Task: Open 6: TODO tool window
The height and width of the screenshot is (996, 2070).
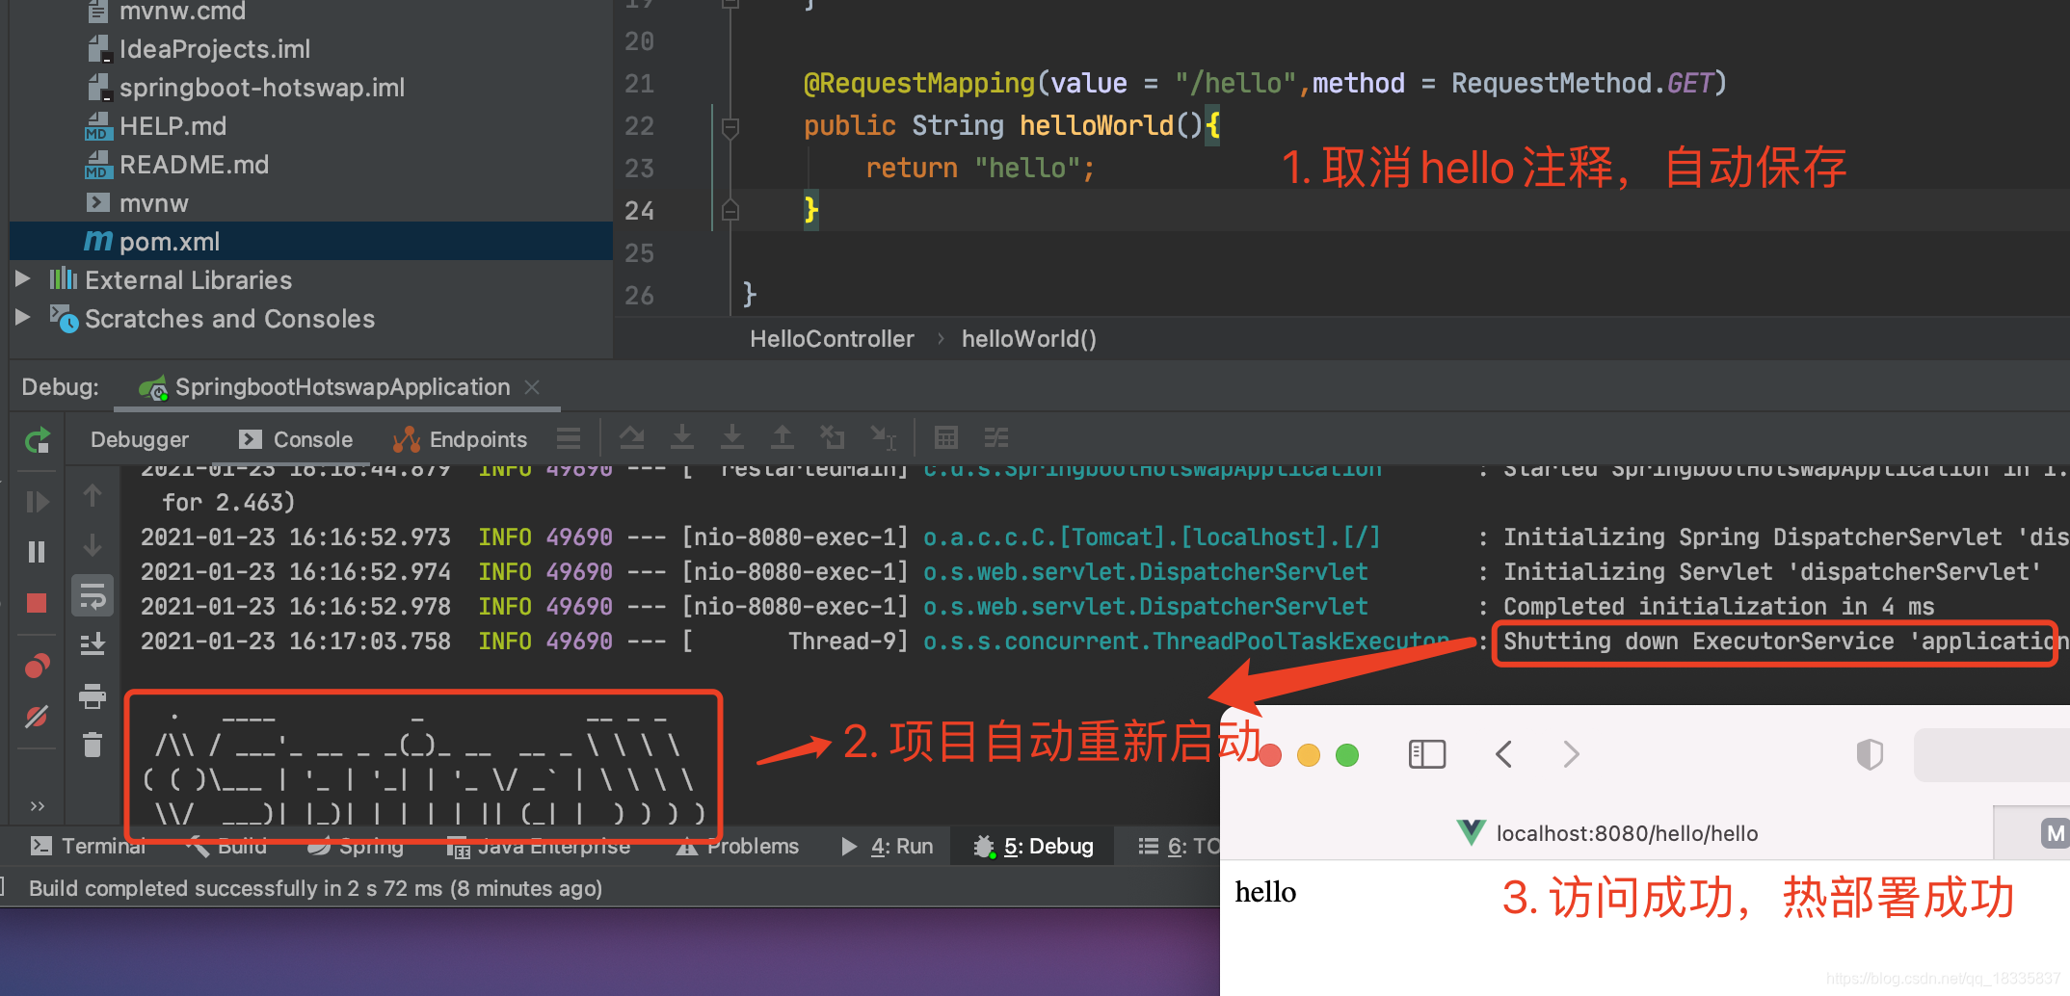Action: 1178,846
